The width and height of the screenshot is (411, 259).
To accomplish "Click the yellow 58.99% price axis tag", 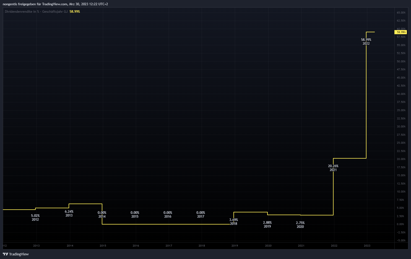I will point(401,32).
